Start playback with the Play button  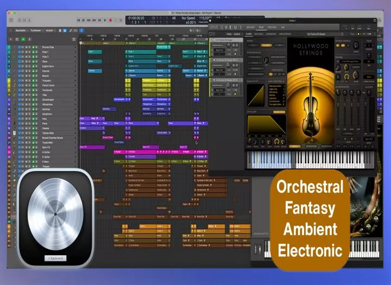[105, 20]
